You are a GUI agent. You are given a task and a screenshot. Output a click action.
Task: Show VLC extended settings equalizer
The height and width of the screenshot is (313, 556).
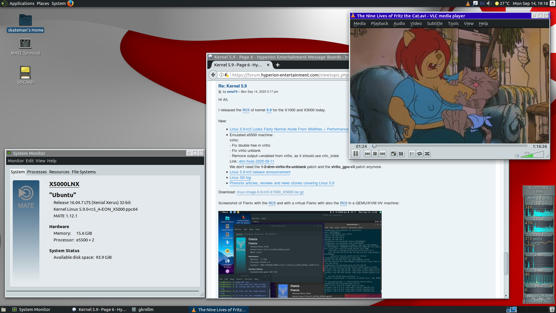pyautogui.click(x=401, y=154)
